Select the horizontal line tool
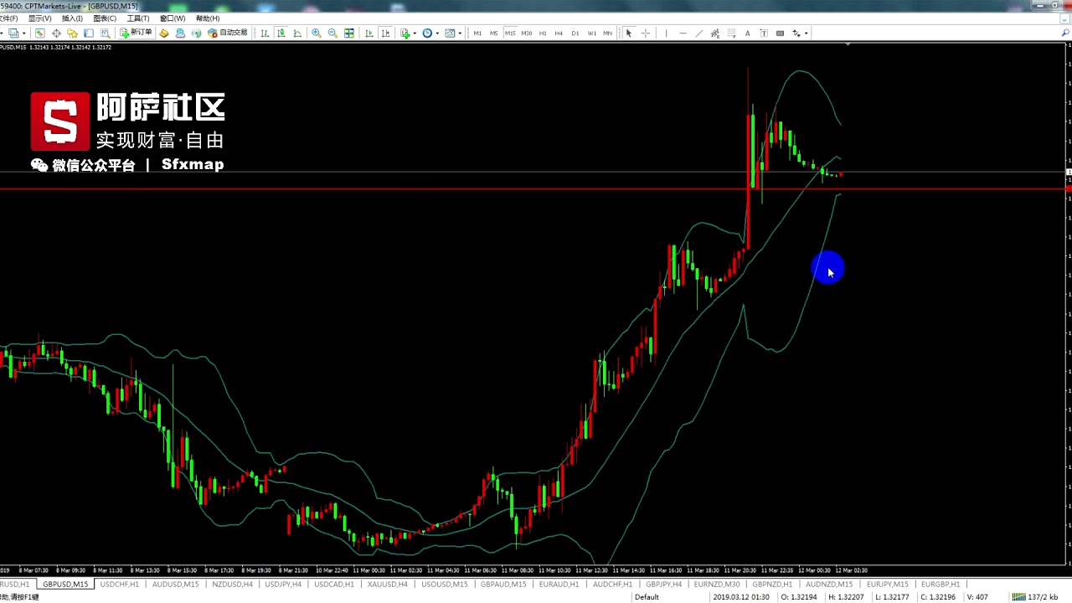The image size is (1072, 603). tap(683, 33)
